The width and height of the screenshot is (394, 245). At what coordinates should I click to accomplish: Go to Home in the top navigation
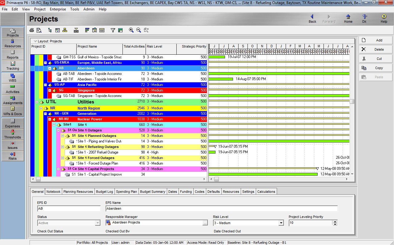click(x=348, y=19)
